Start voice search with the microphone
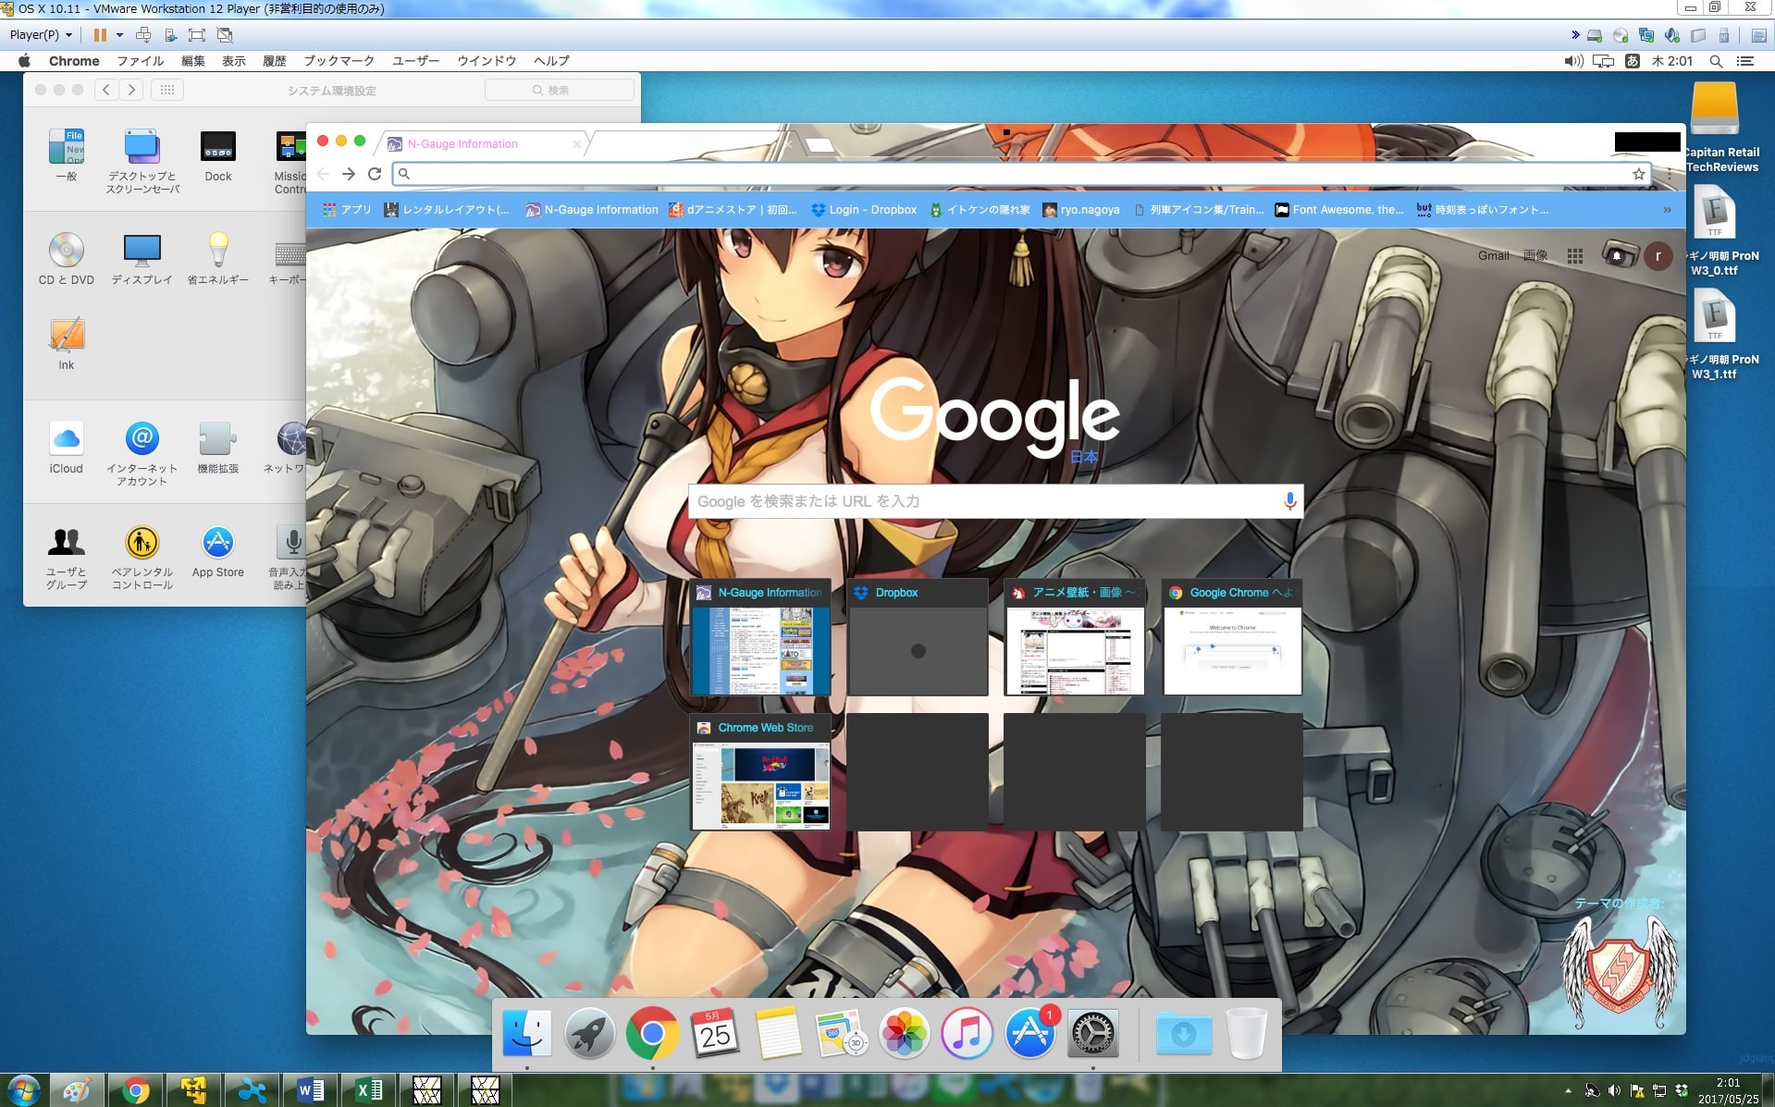 click(x=1289, y=501)
